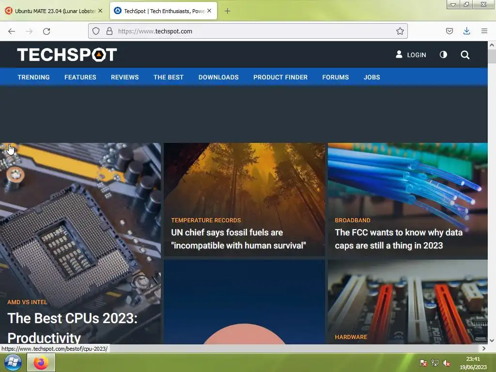Open a new browser tab
Viewport: 496px width, 372px height.
(x=228, y=11)
